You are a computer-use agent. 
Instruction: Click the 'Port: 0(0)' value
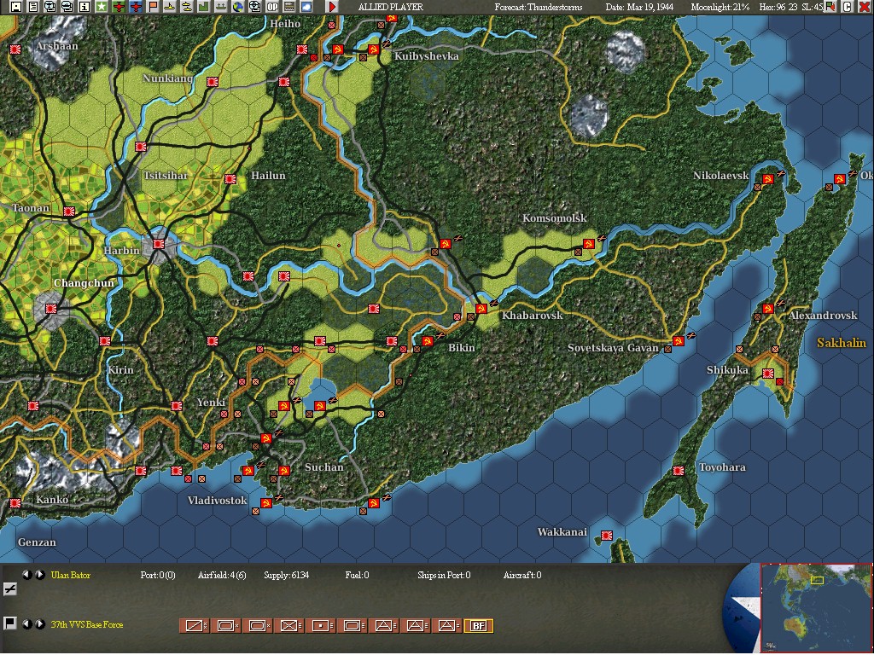(158, 575)
